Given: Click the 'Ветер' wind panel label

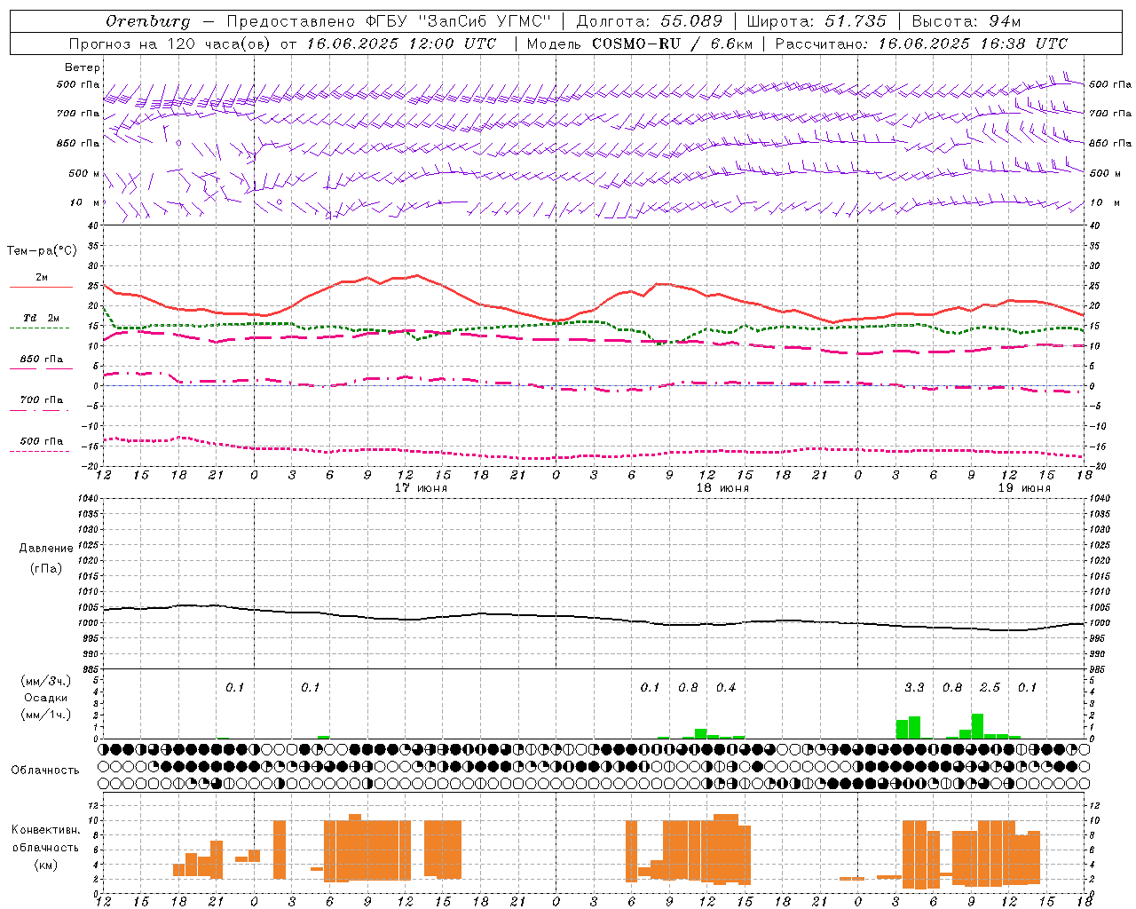Looking at the screenshot, I should [83, 67].
